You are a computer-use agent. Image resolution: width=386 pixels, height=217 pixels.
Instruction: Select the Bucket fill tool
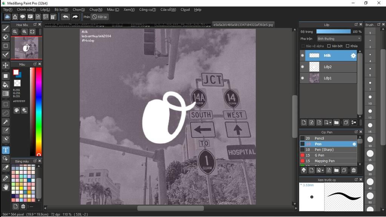[x=6, y=85]
